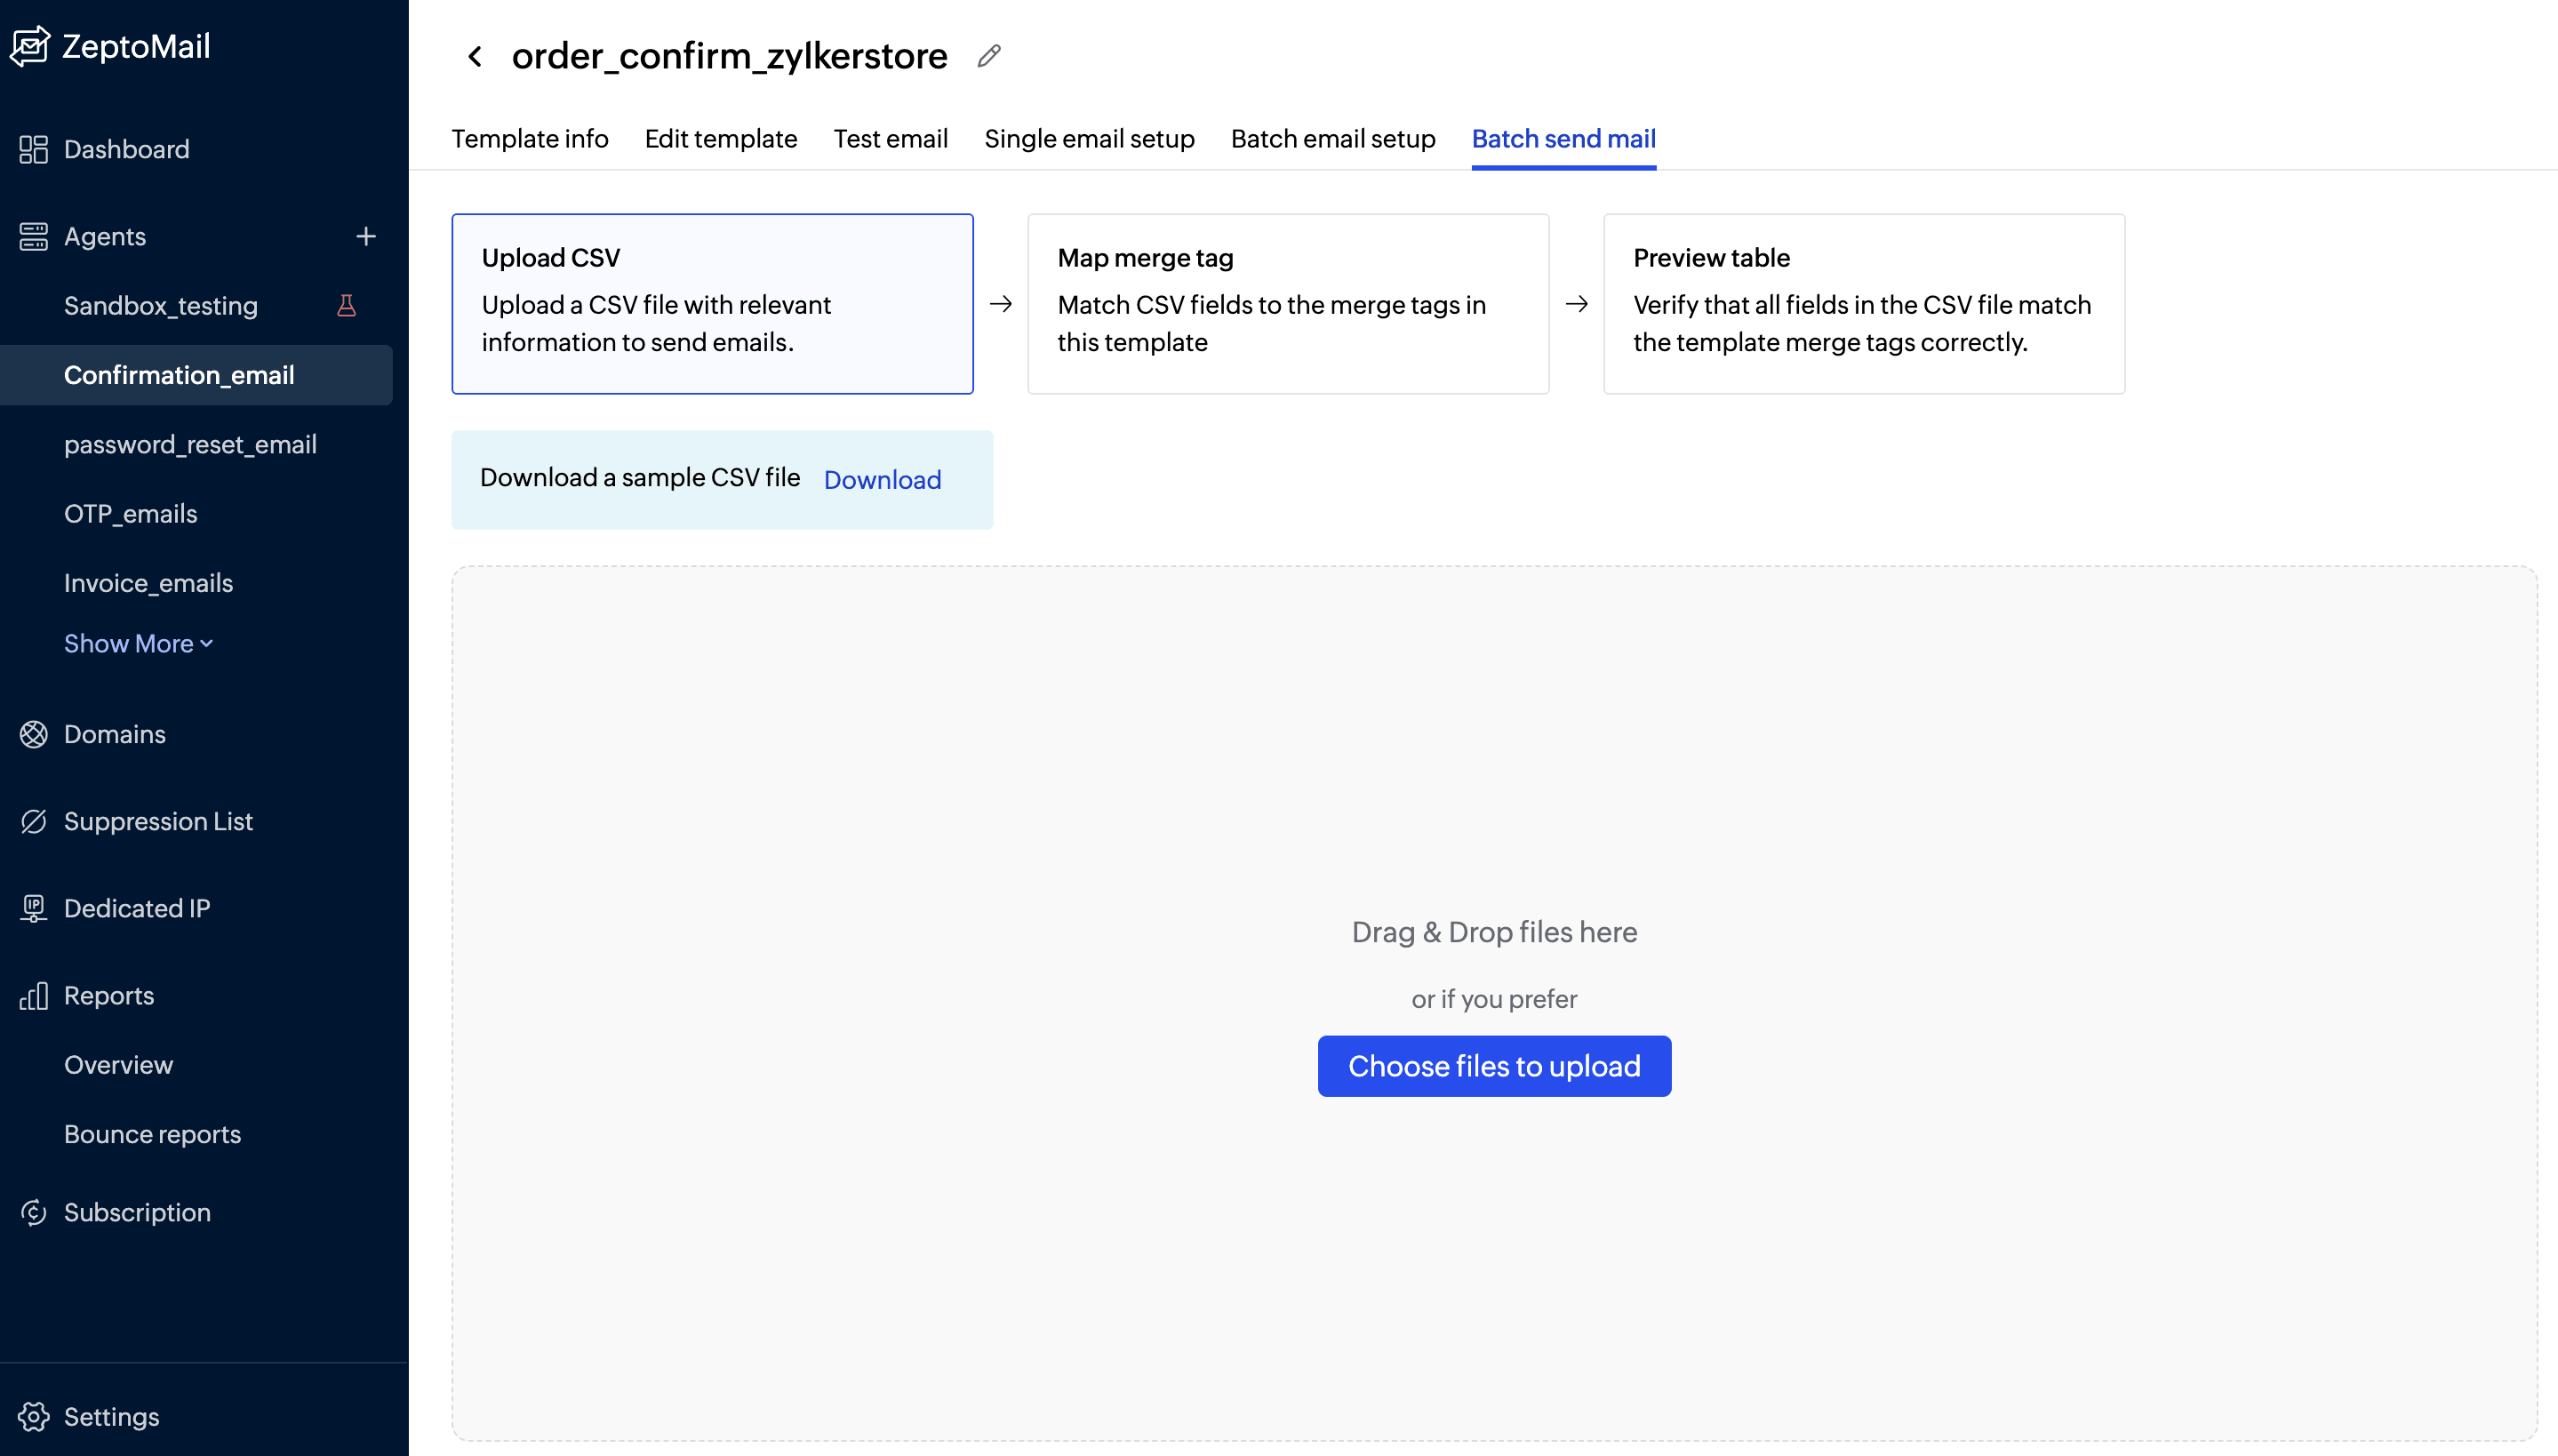The width and height of the screenshot is (2558, 1456).
Task: Open the Dashboard from the sidebar icon
Action: (x=33, y=148)
